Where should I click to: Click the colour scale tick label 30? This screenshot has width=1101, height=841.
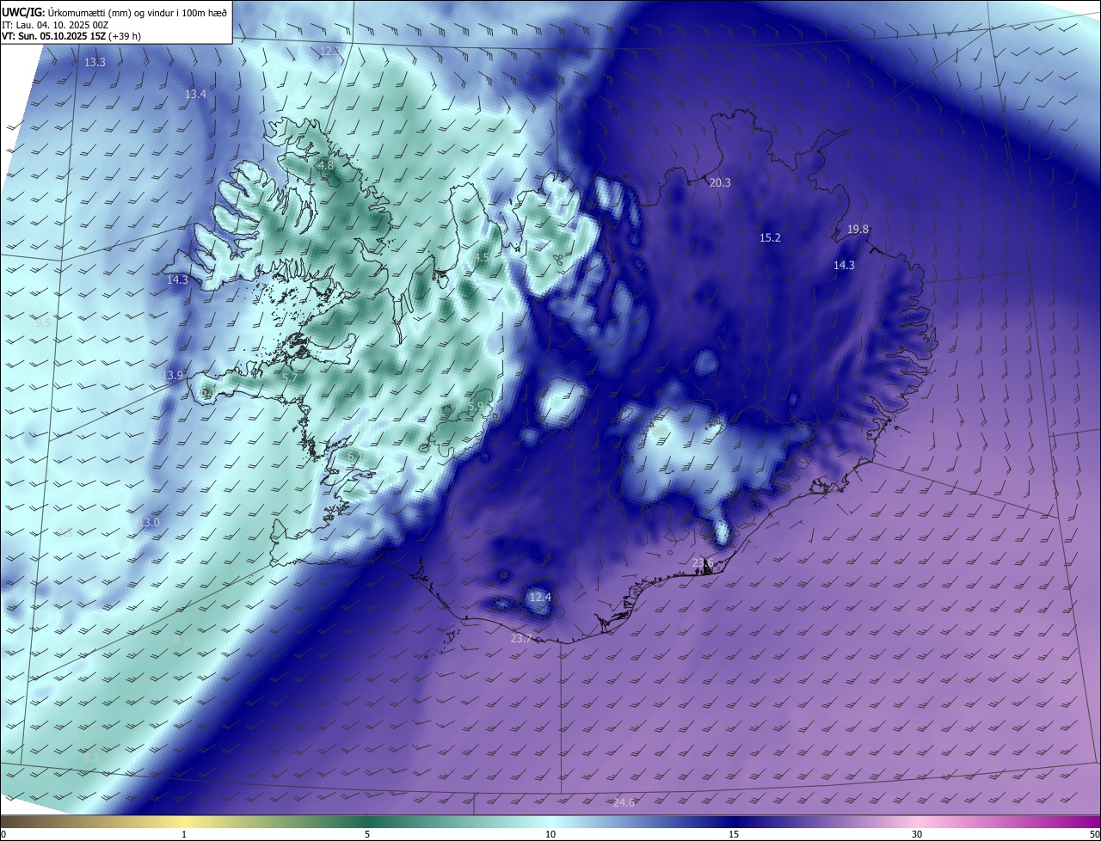[917, 834]
